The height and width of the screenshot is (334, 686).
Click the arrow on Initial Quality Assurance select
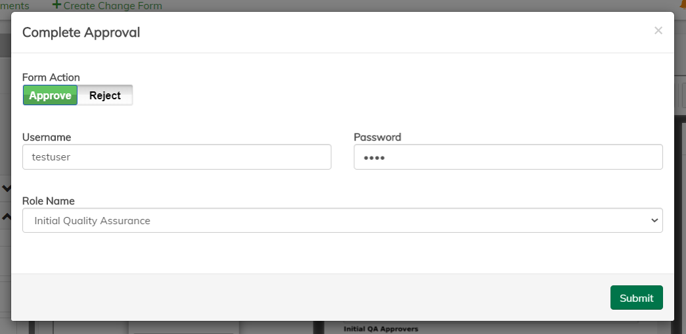(654, 221)
